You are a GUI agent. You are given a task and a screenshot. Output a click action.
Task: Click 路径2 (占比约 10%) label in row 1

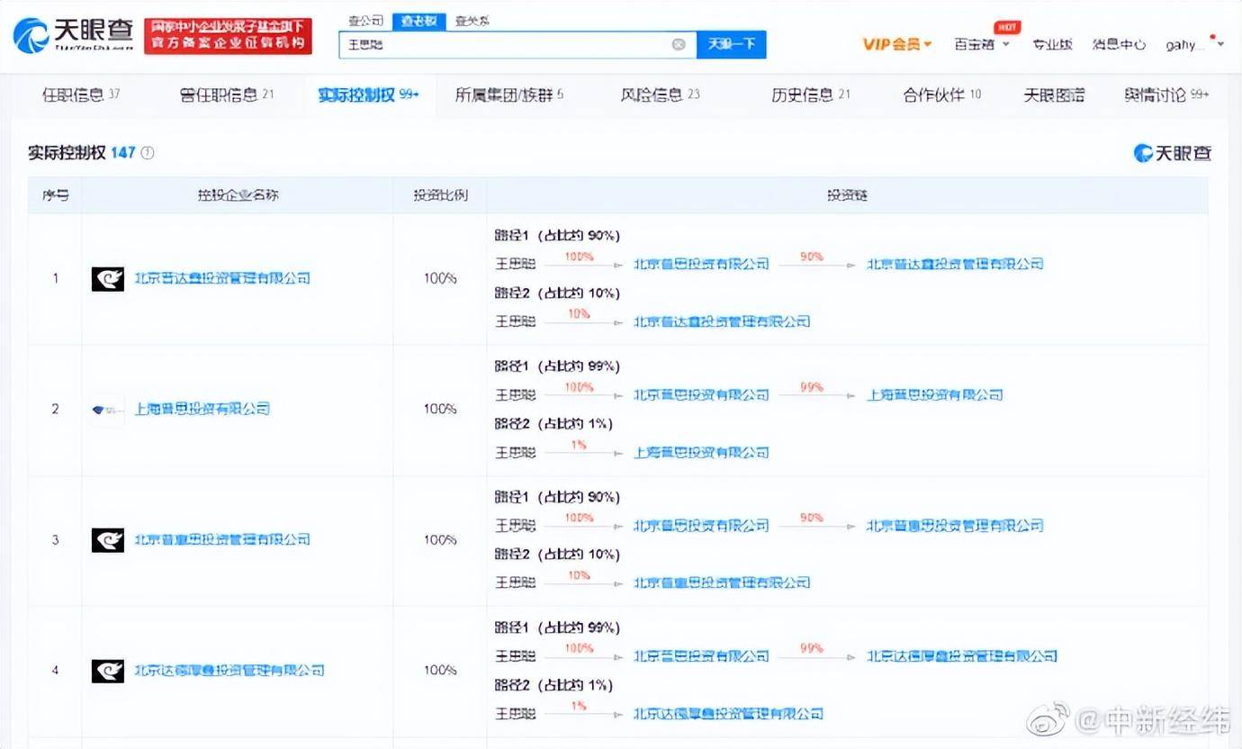[x=557, y=293]
